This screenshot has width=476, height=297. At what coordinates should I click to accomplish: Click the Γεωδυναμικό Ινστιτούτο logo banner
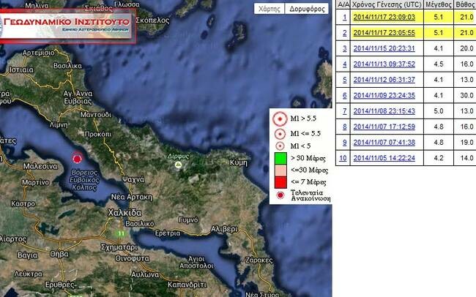(67, 26)
